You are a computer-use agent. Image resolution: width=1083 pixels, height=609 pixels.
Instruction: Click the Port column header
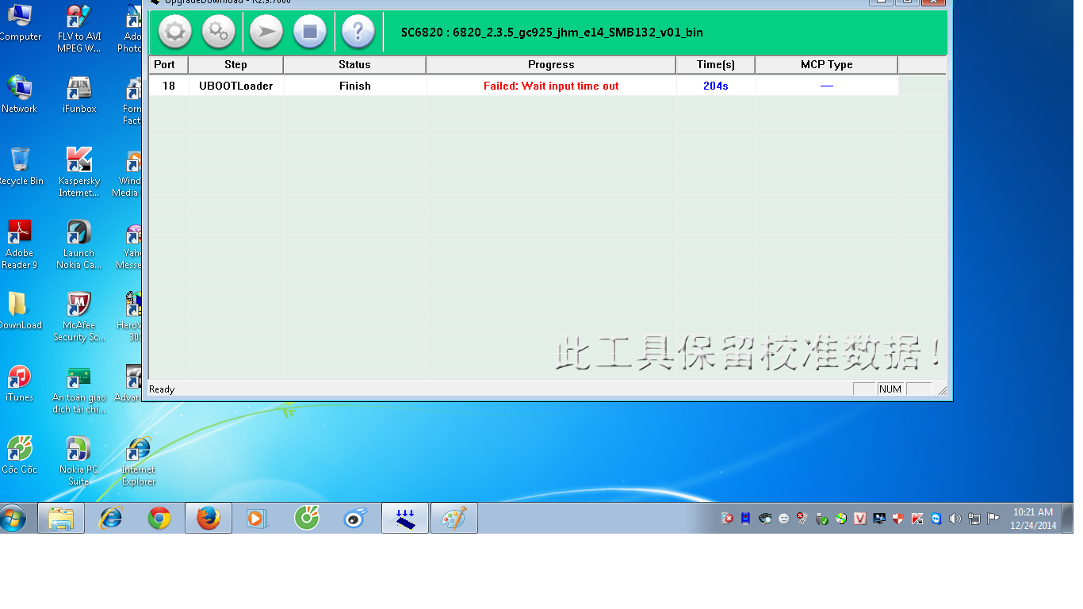[168, 64]
